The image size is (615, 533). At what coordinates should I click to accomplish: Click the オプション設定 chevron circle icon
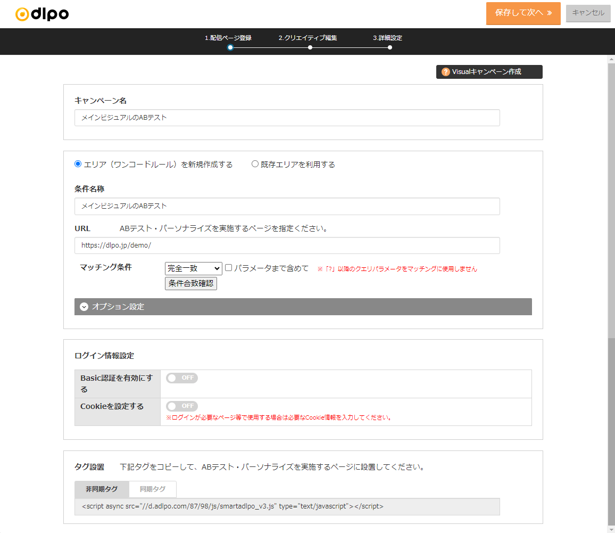84,307
